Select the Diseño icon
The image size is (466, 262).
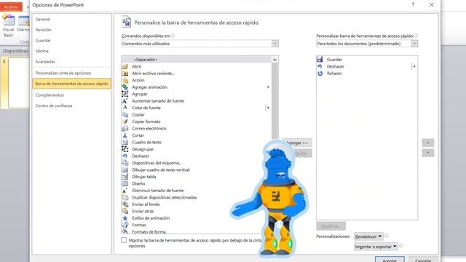pyautogui.click(x=125, y=183)
